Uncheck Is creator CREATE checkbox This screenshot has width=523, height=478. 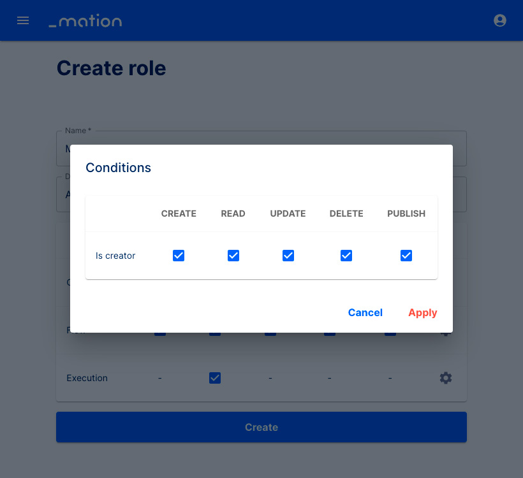click(179, 256)
